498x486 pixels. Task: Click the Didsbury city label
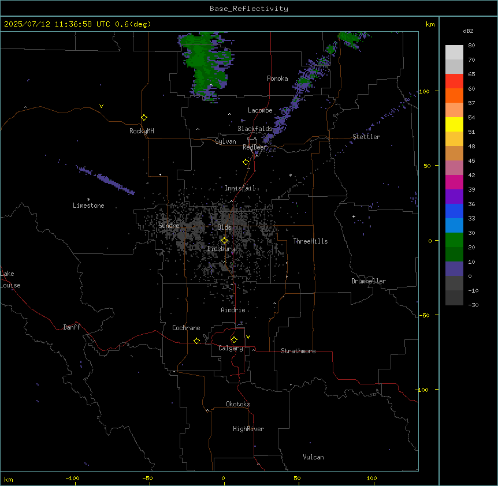[x=221, y=249]
